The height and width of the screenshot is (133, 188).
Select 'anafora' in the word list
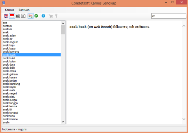click(32, 26)
